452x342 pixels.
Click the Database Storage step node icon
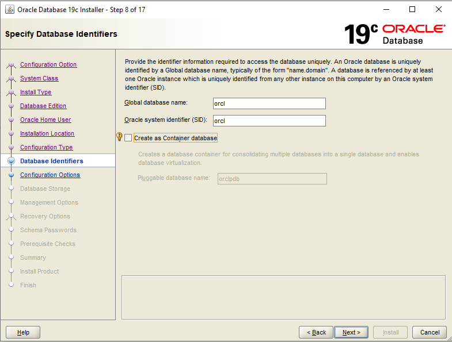(12, 189)
